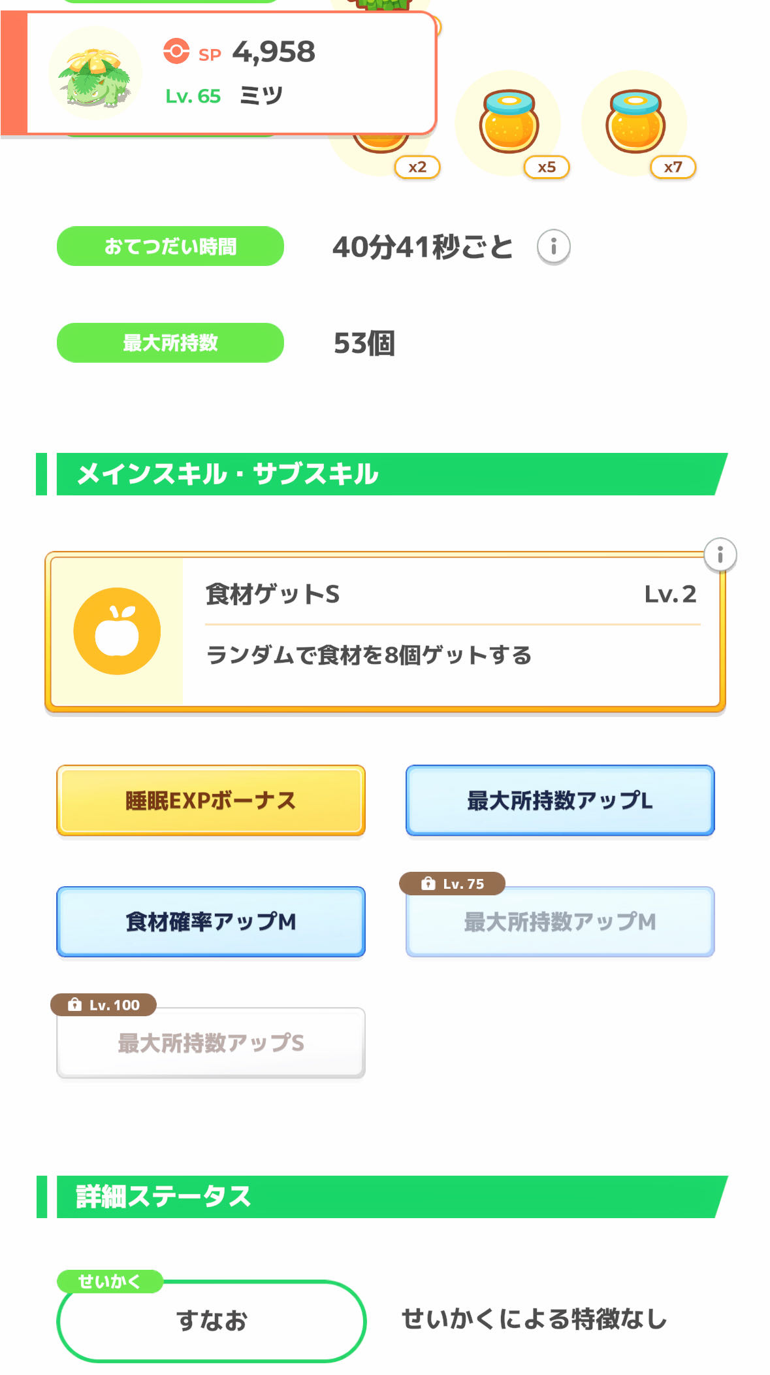Tap the apple main skill icon
The width and height of the screenshot is (770, 1375).
tap(117, 631)
